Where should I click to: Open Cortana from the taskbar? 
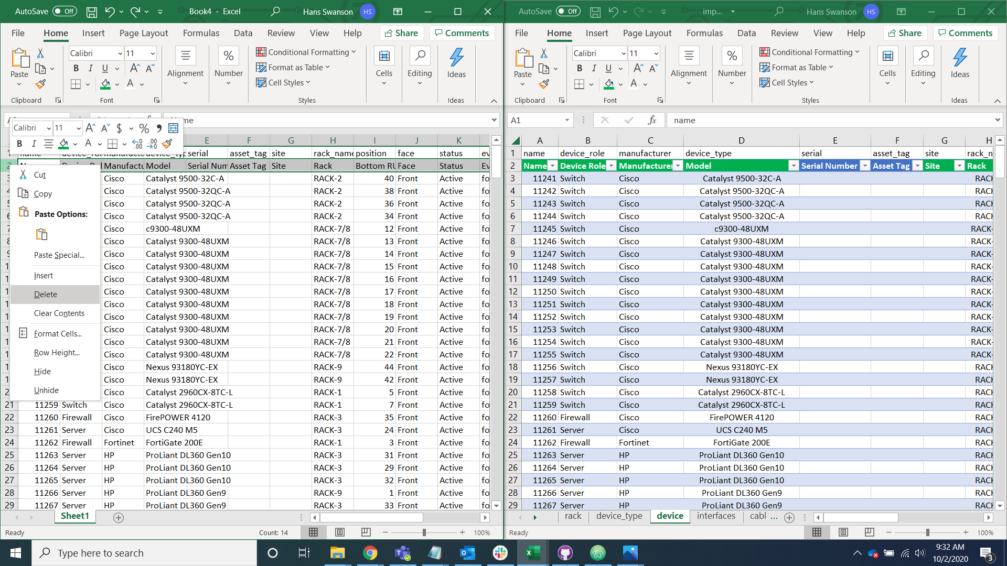272,553
